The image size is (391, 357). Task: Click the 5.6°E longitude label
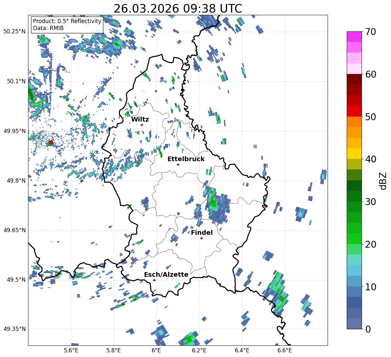71,350
